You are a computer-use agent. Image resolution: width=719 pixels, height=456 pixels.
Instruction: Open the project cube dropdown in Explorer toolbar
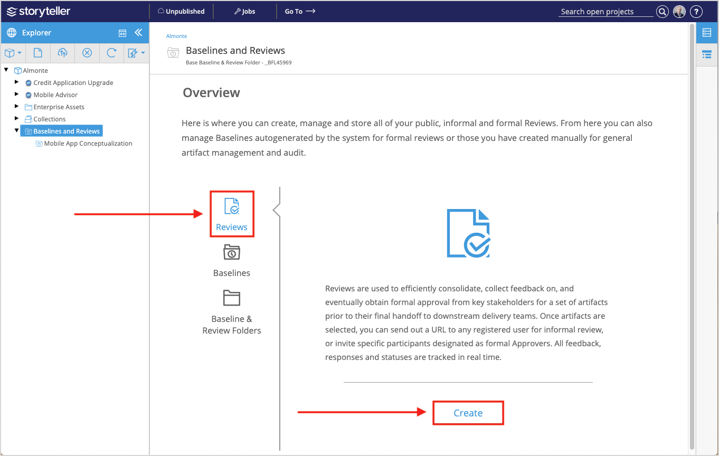point(13,53)
